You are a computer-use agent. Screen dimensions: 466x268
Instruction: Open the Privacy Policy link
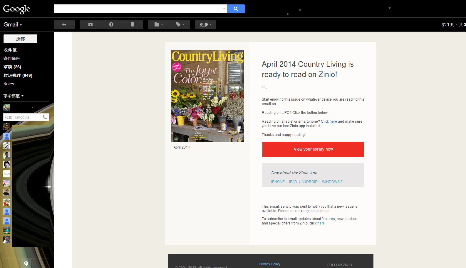point(269,264)
